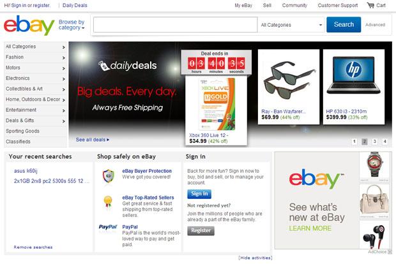The width and height of the screenshot is (396, 264).
Task: Click the blue Search button
Action: click(x=344, y=24)
